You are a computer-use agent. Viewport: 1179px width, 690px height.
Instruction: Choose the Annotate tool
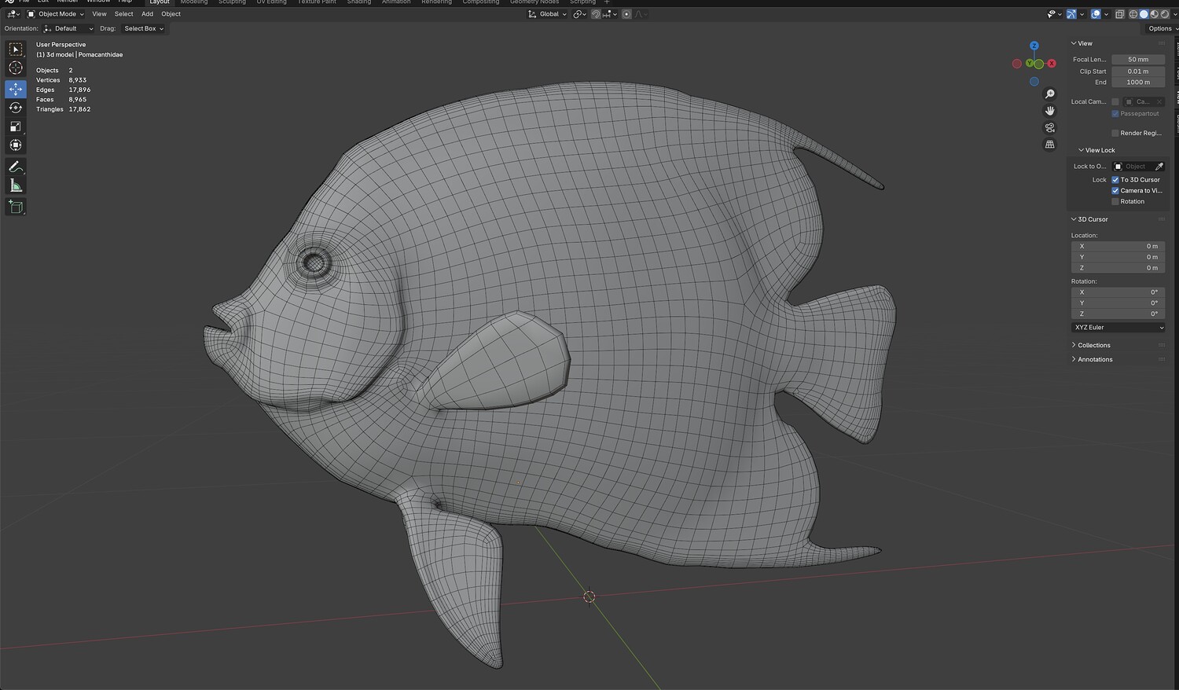pos(16,167)
